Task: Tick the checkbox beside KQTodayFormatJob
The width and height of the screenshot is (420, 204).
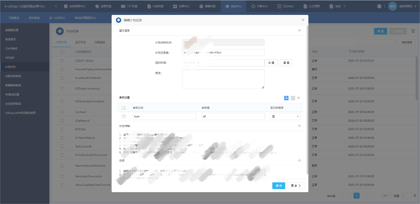Action: coord(63,89)
